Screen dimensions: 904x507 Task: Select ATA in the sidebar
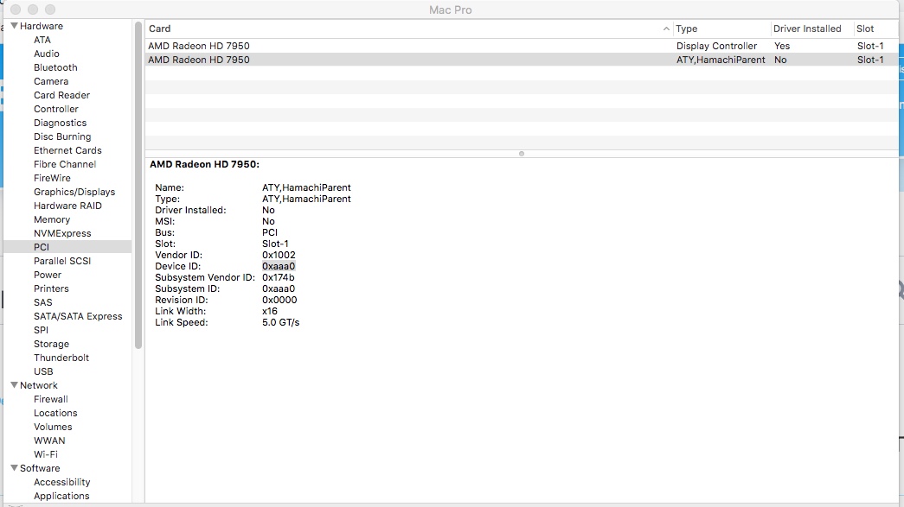coord(42,40)
